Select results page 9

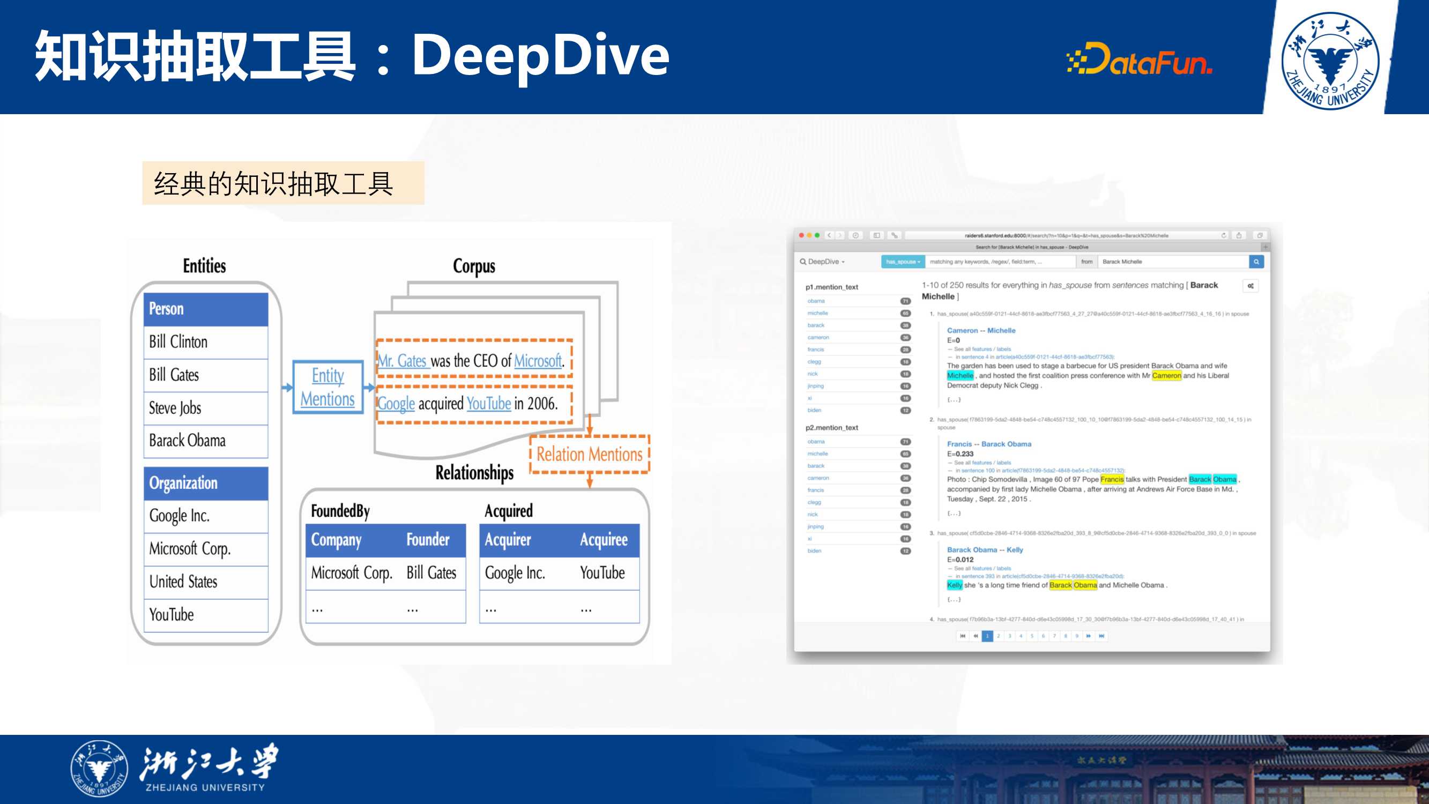(x=1077, y=636)
